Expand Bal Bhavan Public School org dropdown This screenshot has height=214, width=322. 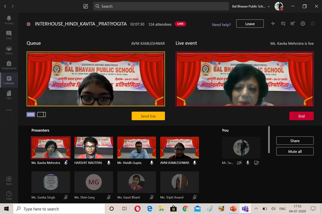coord(251,6)
